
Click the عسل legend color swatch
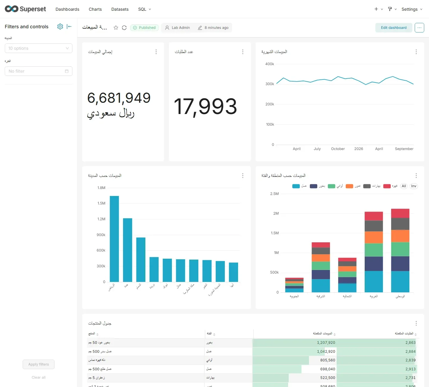[x=296, y=186]
